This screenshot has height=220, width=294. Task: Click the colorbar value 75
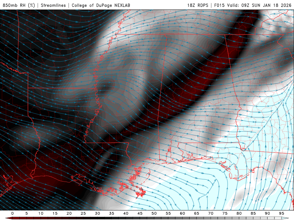(x=225, y=213)
